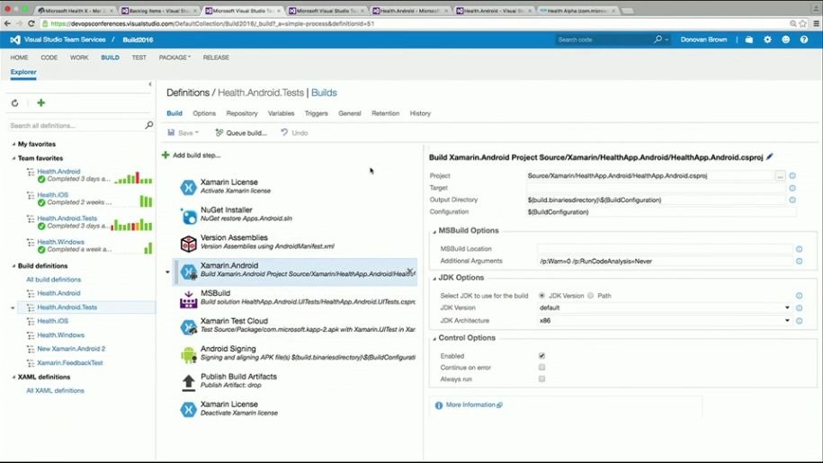Edit the build step name pencil icon
823x463 pixels.
click(770, 156)
